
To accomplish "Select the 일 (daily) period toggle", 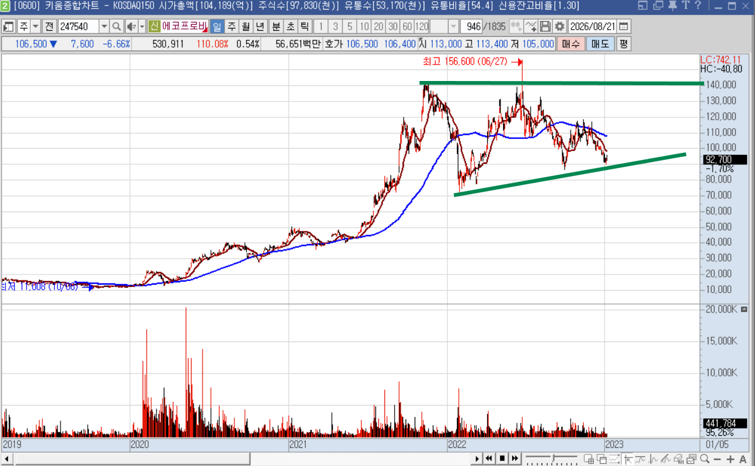I will 217,27.
